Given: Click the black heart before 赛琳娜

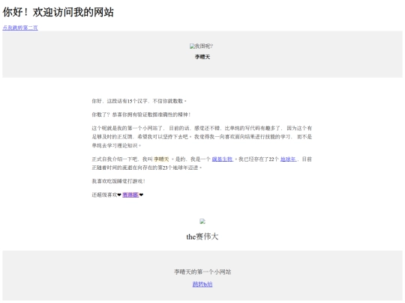Looking at the screenshot, I should coord(119,195).
